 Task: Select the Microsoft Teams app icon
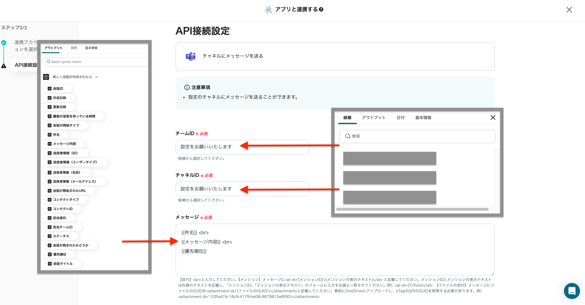tap(191, 56)
